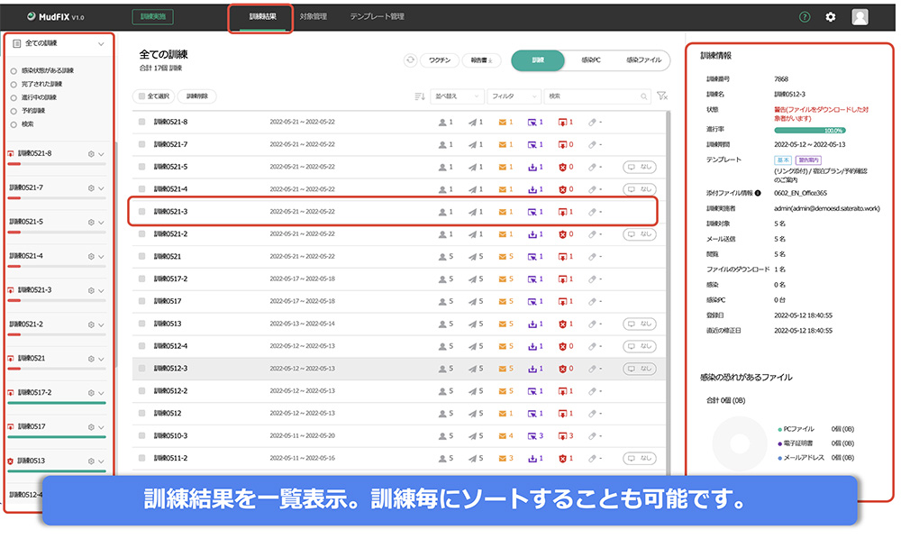Viewport: 901px width, 539px height.
Task: Open the 対象管理 tab
Action: click(x=314, y=17)
